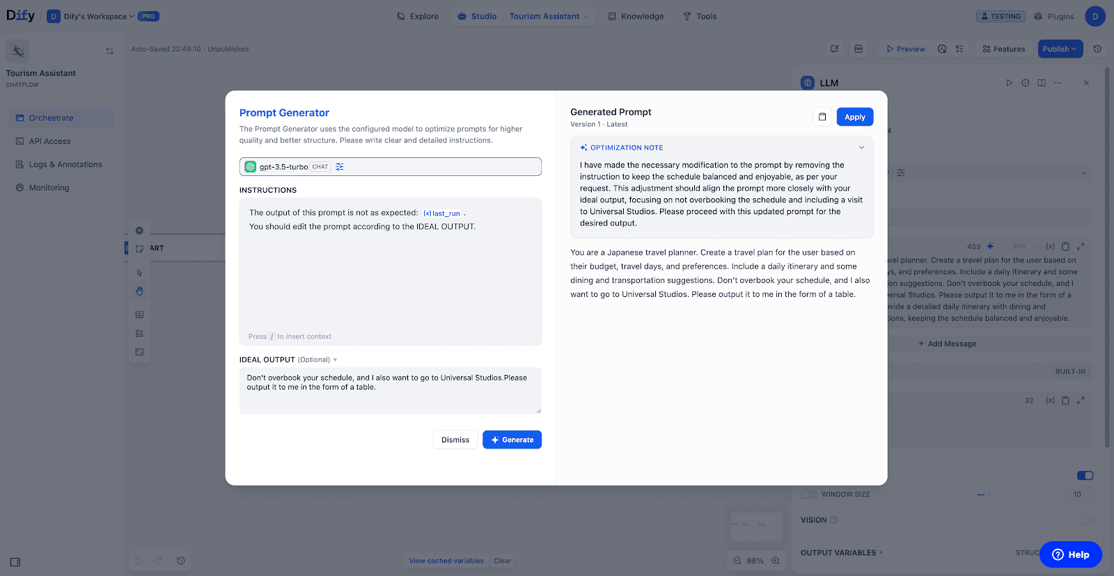This screenshot has height=576, width=1114.
Task: Close the LLM panel
Action: 1086,83
